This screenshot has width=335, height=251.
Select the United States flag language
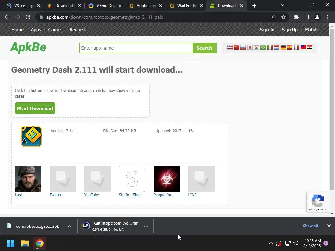point(230,47)
